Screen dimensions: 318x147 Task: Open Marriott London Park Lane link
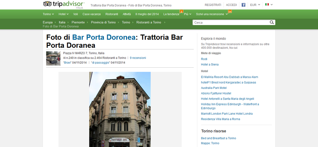[x=227, y=114]
